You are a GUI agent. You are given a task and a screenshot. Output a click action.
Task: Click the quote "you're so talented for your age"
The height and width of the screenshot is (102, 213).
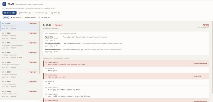pos(73,50)
